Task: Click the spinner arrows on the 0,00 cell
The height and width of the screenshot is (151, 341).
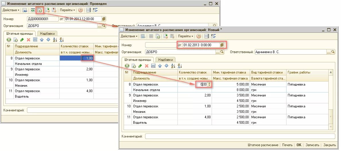Action: [209, 84]
